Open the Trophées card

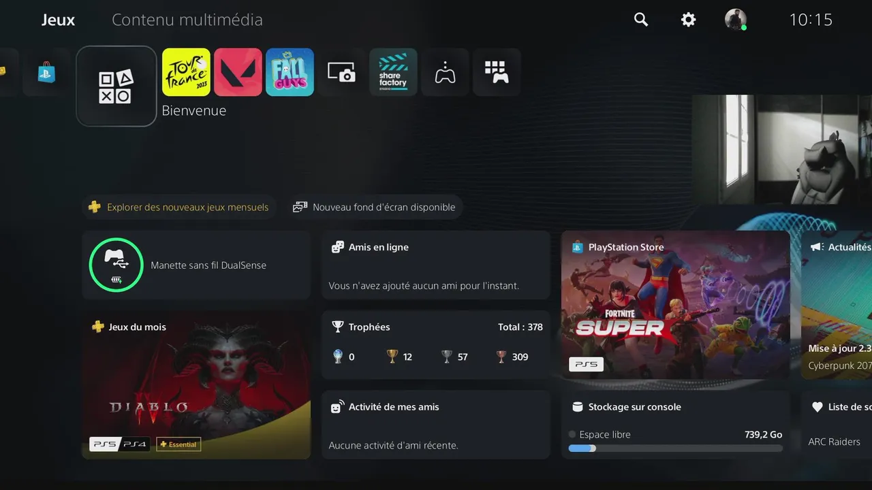click(x=436, y=345)
